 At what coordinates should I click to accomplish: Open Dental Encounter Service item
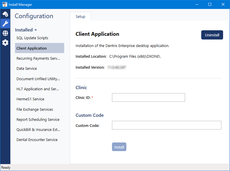(x=37, y=140)
